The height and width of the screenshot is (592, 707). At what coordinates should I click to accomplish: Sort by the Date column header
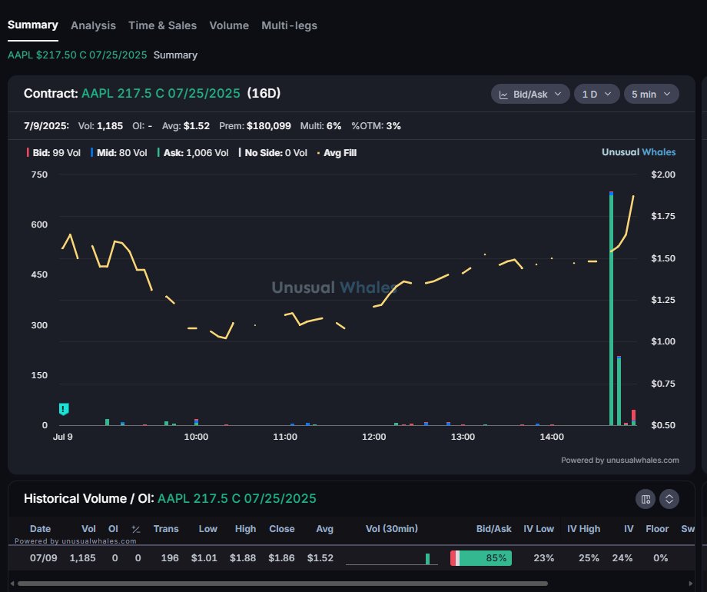(x=40, y=529)
